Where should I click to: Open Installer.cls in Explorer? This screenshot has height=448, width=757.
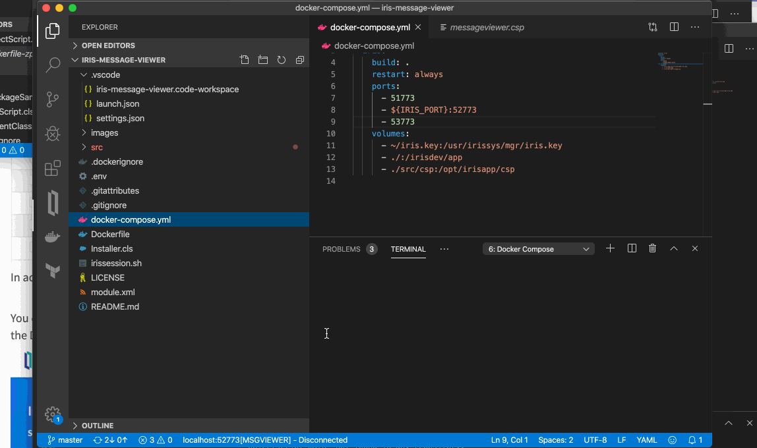(189, 248)
